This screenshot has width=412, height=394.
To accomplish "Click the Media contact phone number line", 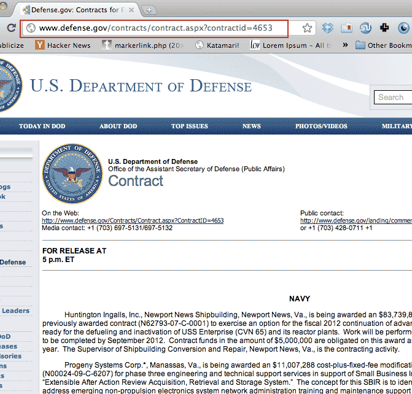I will click(107, 228).
